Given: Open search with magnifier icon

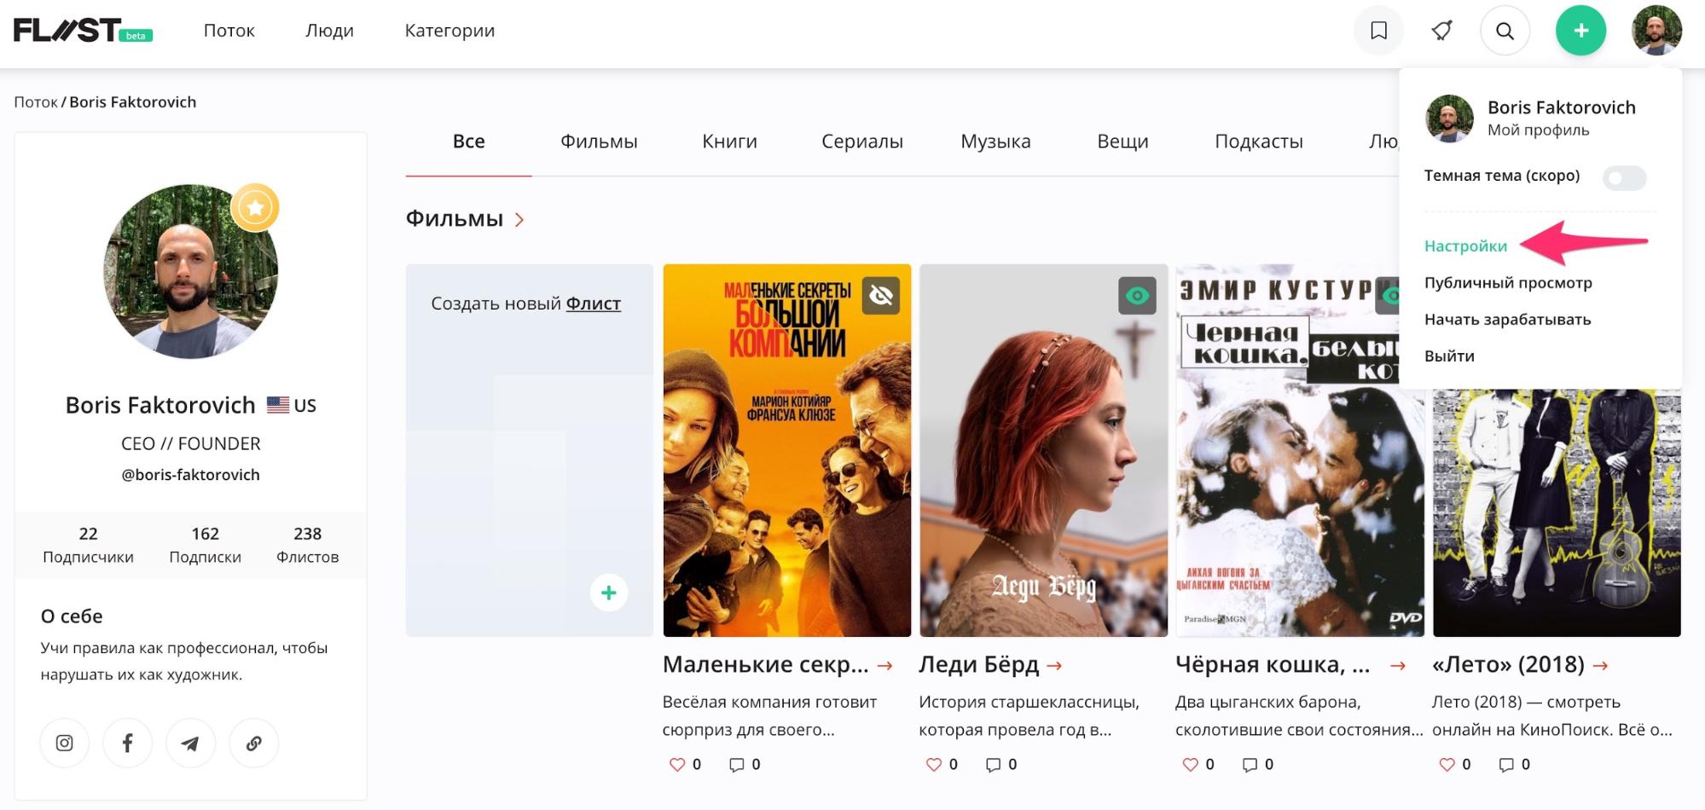Looking at the screenshot, I should tap(1505, 31).
